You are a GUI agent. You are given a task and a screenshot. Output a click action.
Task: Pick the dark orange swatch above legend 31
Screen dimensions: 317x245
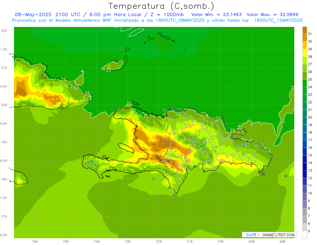tap(305, 30)
